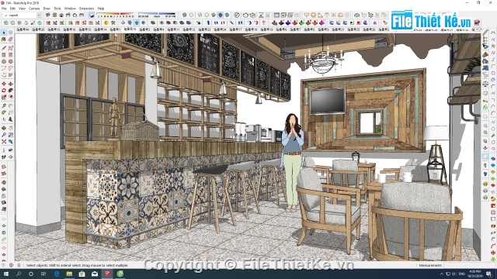Switch to Iso view icon
497x279 pixels.
(x=47, y=15)
